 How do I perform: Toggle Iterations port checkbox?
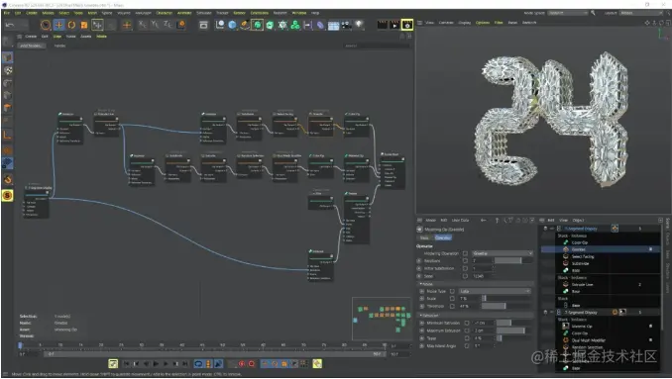point(465,260)
